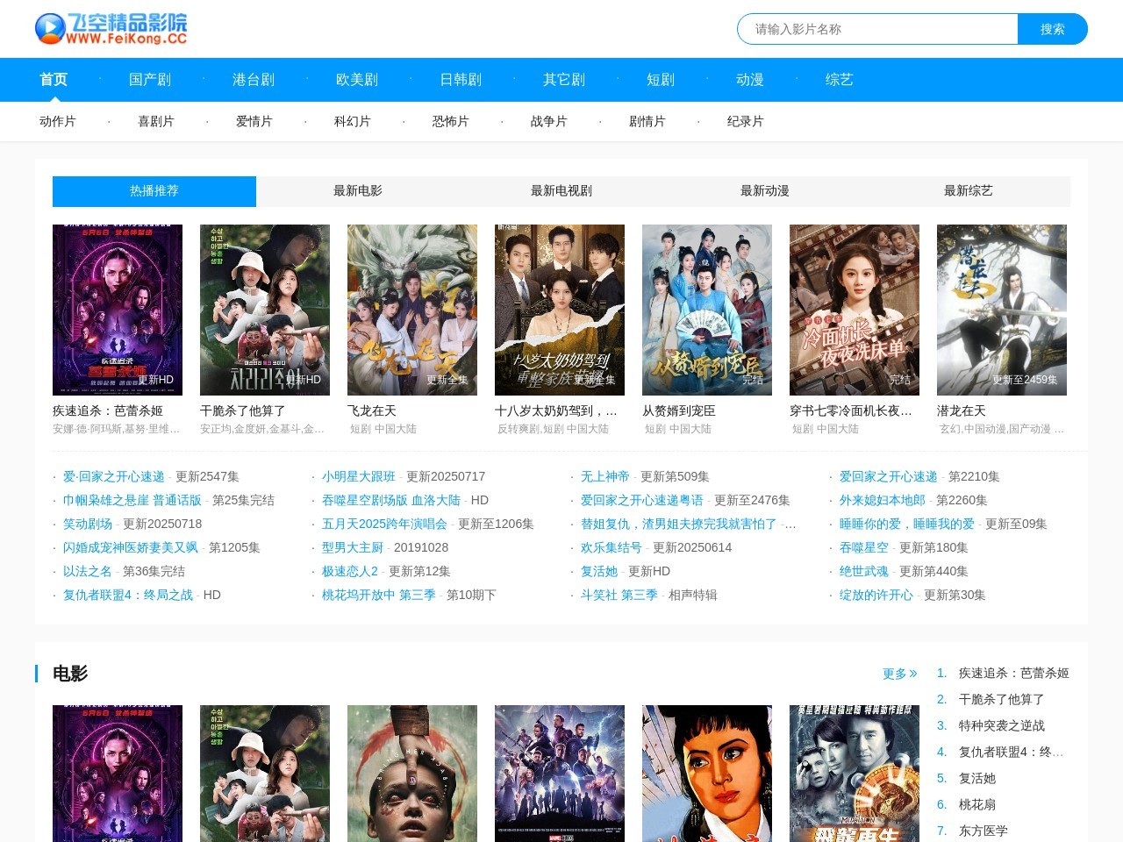This screenshot has width=1123, height=842.
Task: Open the 无上神帝 list link
Action: (604, 476)
